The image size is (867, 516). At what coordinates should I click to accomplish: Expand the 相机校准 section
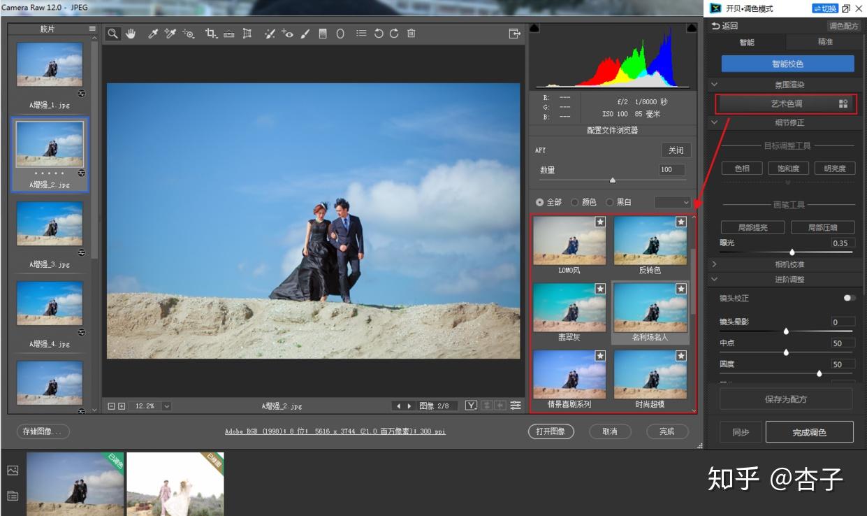pos(789,264)
